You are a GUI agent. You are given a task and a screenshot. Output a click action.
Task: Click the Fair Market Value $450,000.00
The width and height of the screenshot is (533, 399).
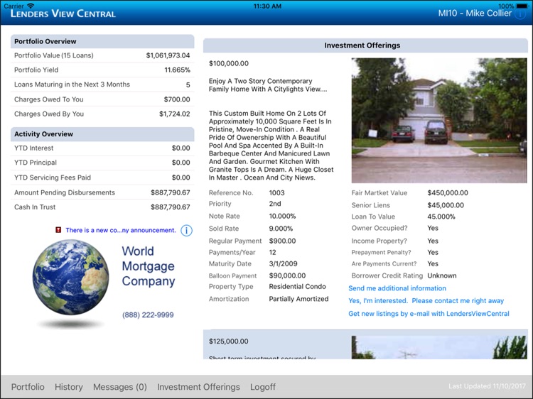pyautogui.click(x=448, y=193)
